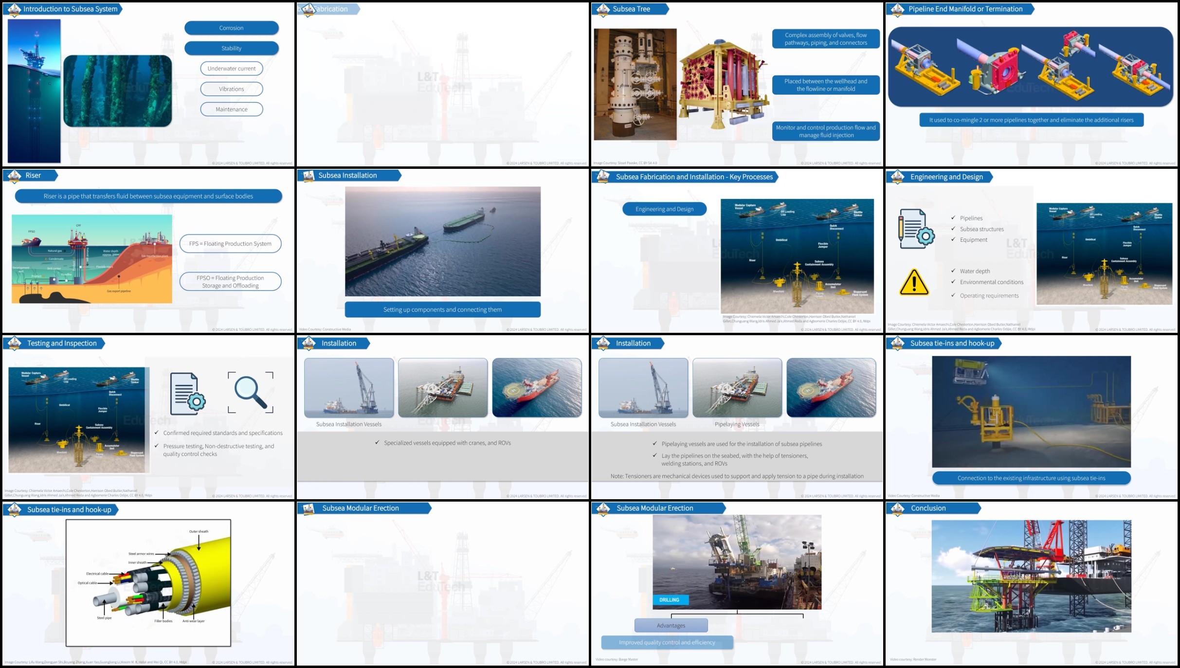Click FPSO = Floating Production Storage and Offloading pill
The height and width of the screenshot is (668, 1180).
(230, 282)
